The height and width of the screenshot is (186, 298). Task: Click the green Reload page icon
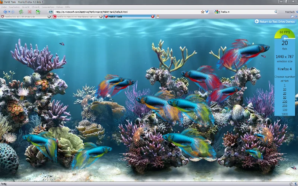[x=21, y=12]
